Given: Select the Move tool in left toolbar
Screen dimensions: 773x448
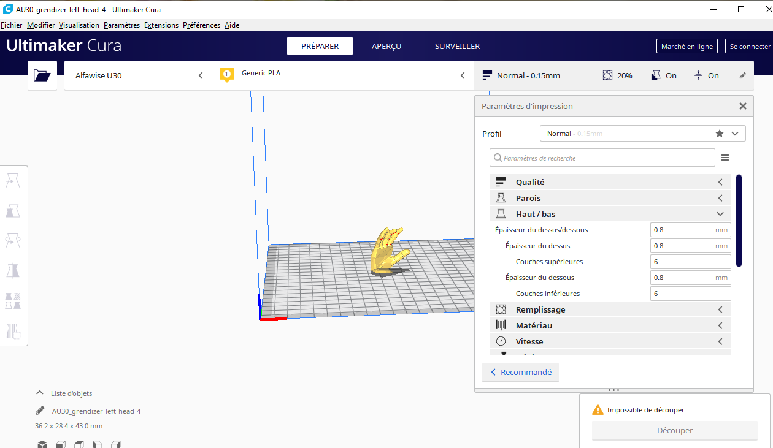Looking at the screenshot, I should pyautogui.click(x=13, y=181).
